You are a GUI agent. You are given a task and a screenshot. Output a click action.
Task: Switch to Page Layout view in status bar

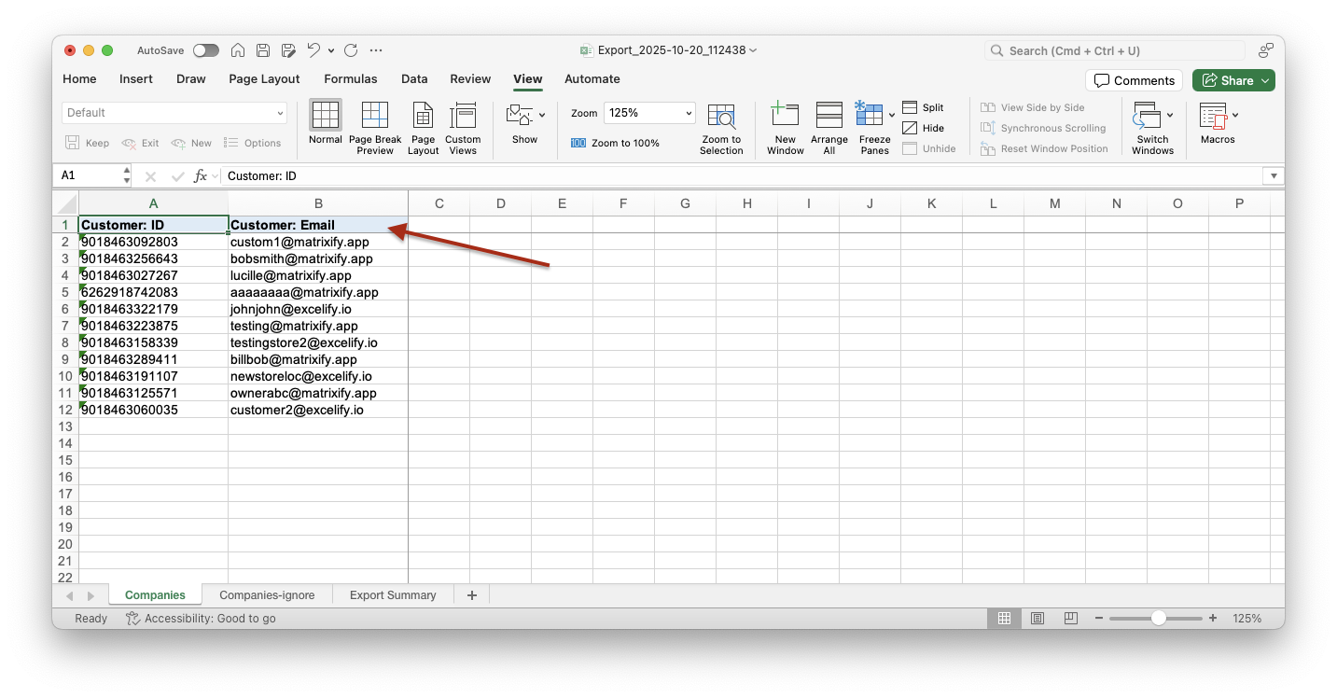point(1038,619)
